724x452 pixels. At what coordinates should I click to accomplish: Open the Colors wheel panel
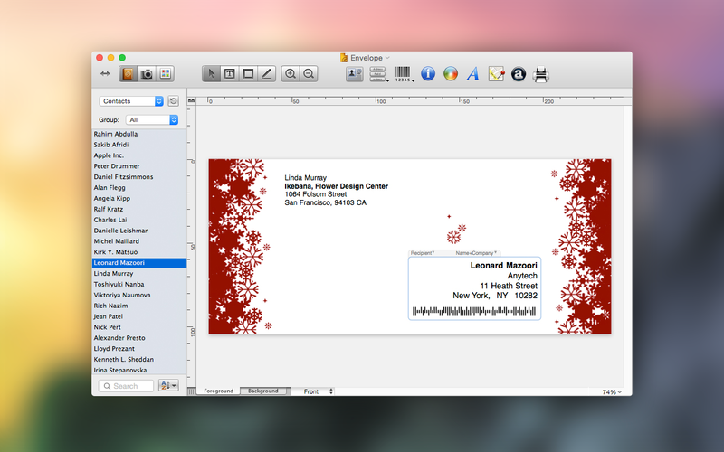tap(450, 74)
